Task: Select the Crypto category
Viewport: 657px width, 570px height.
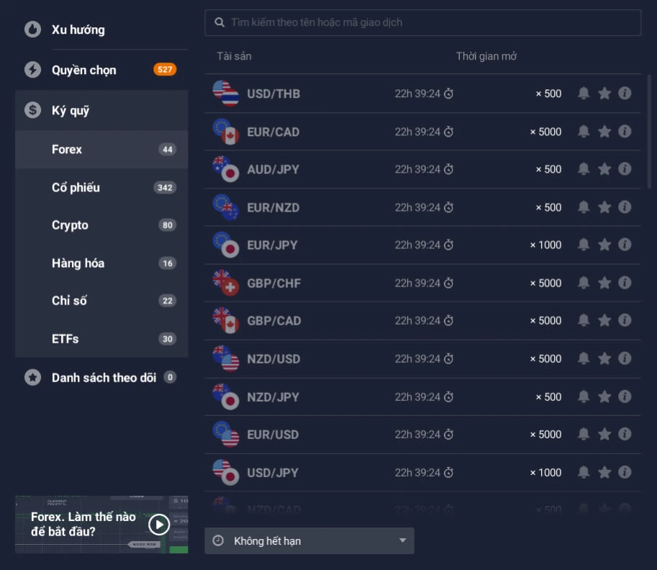Action: point(101,225)
